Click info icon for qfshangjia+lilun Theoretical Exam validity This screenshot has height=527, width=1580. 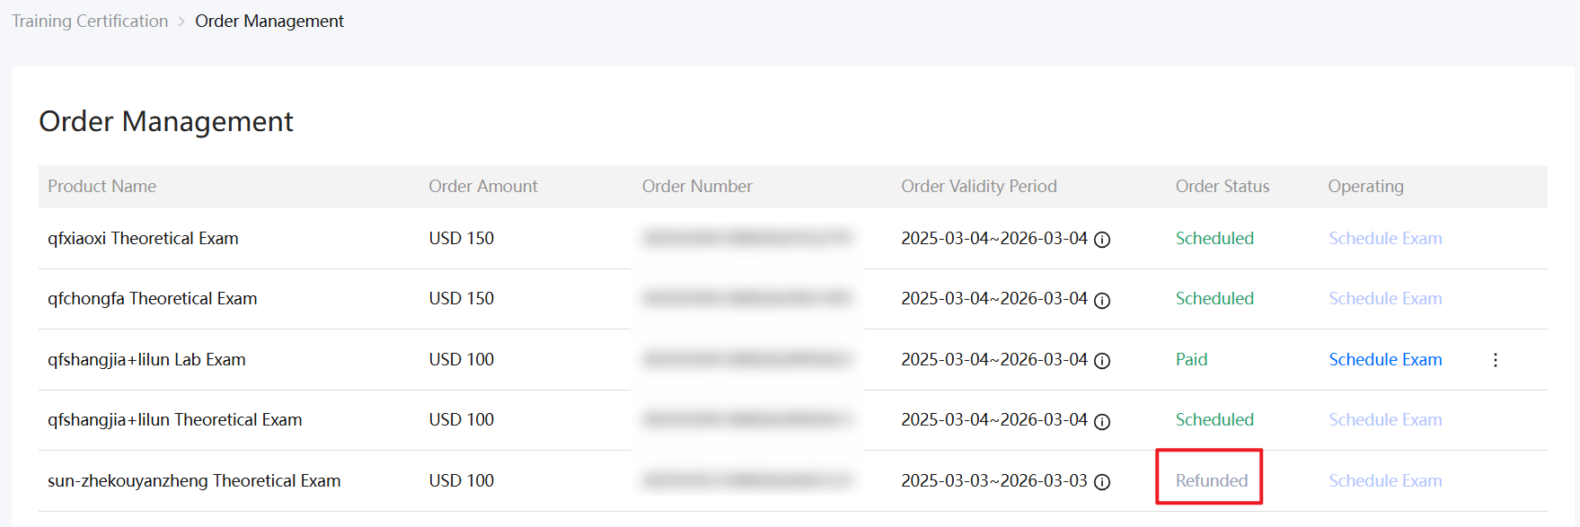[1102, 421]
